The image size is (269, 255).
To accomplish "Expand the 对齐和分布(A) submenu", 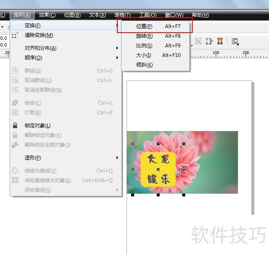I will pyautogui.click(x=65, y=48).
